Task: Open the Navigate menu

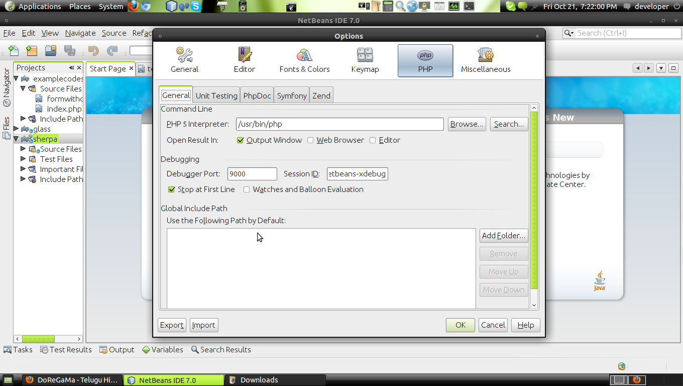Action: coord(80,33)
